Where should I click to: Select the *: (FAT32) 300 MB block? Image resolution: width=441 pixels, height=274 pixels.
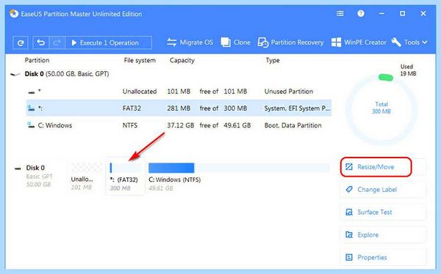pos(125,176)
